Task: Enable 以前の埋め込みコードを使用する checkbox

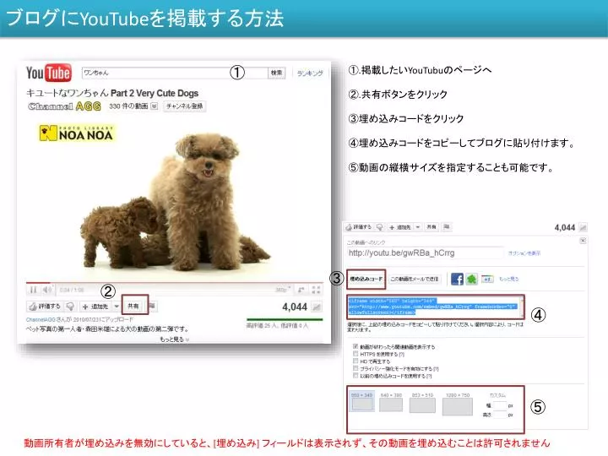Action: point(356,375)
